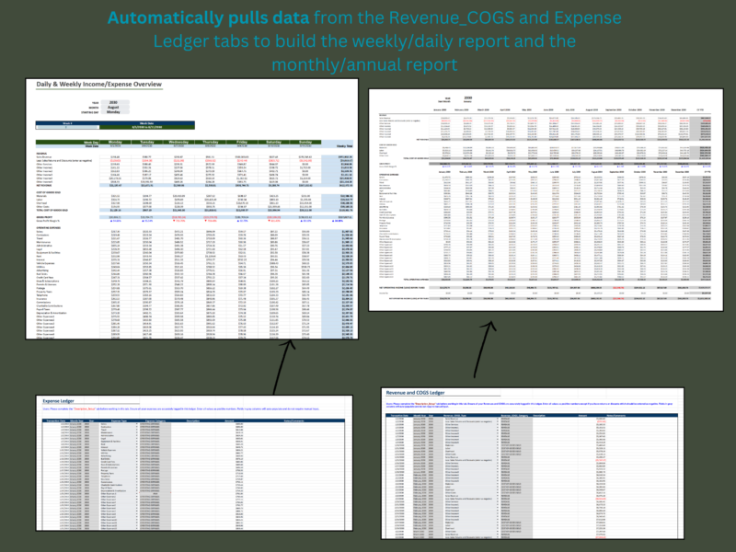The width and height of the screenshot is (736, 552).
Task: Select the month cell showing August
Action: point(114,107)
